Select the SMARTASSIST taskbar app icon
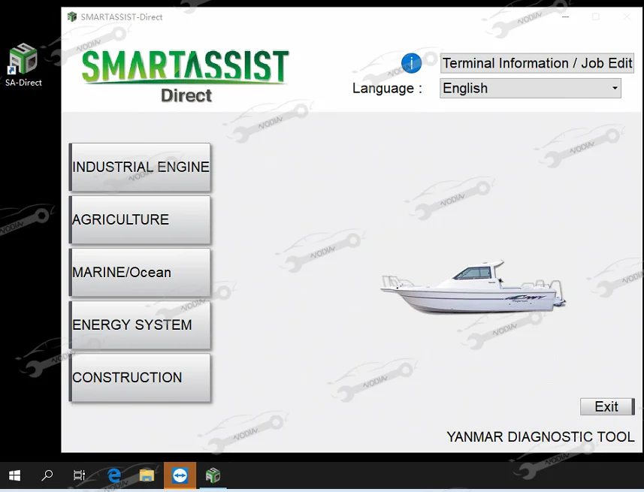 pyautogui.click(x=213, y=475)
